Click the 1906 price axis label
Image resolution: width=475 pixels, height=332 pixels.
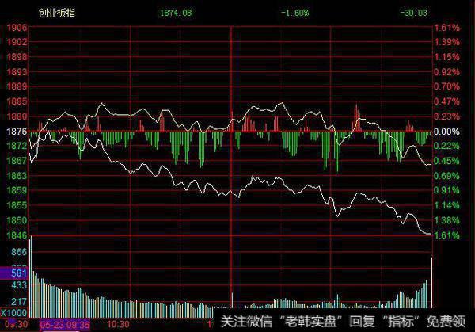tap(17, 28)
